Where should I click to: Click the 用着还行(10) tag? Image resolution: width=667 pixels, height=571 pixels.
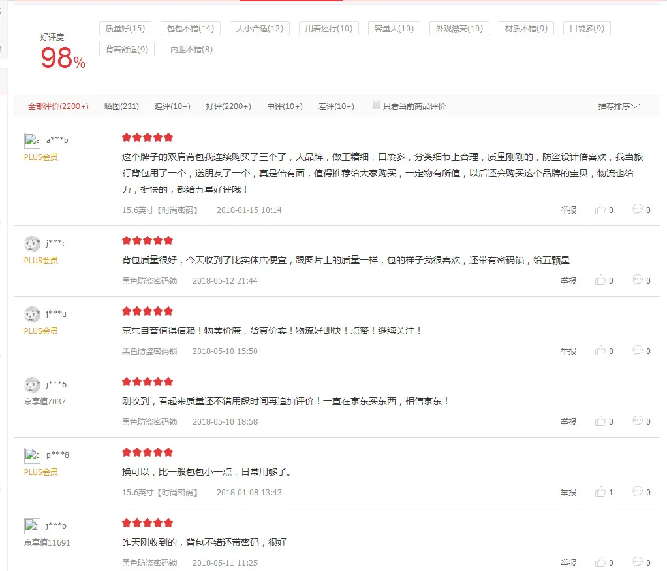point(329,28)
